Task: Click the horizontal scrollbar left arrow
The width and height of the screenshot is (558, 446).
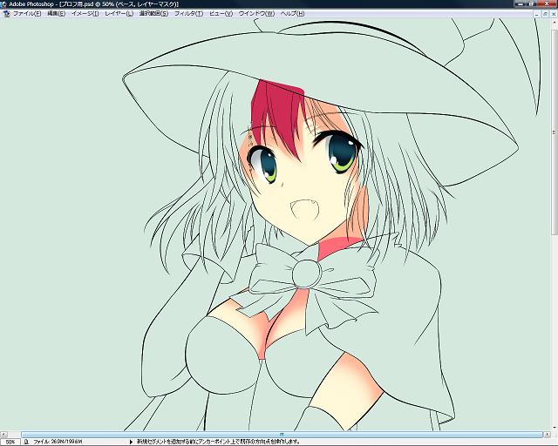Action: click(x=3, y=435)
